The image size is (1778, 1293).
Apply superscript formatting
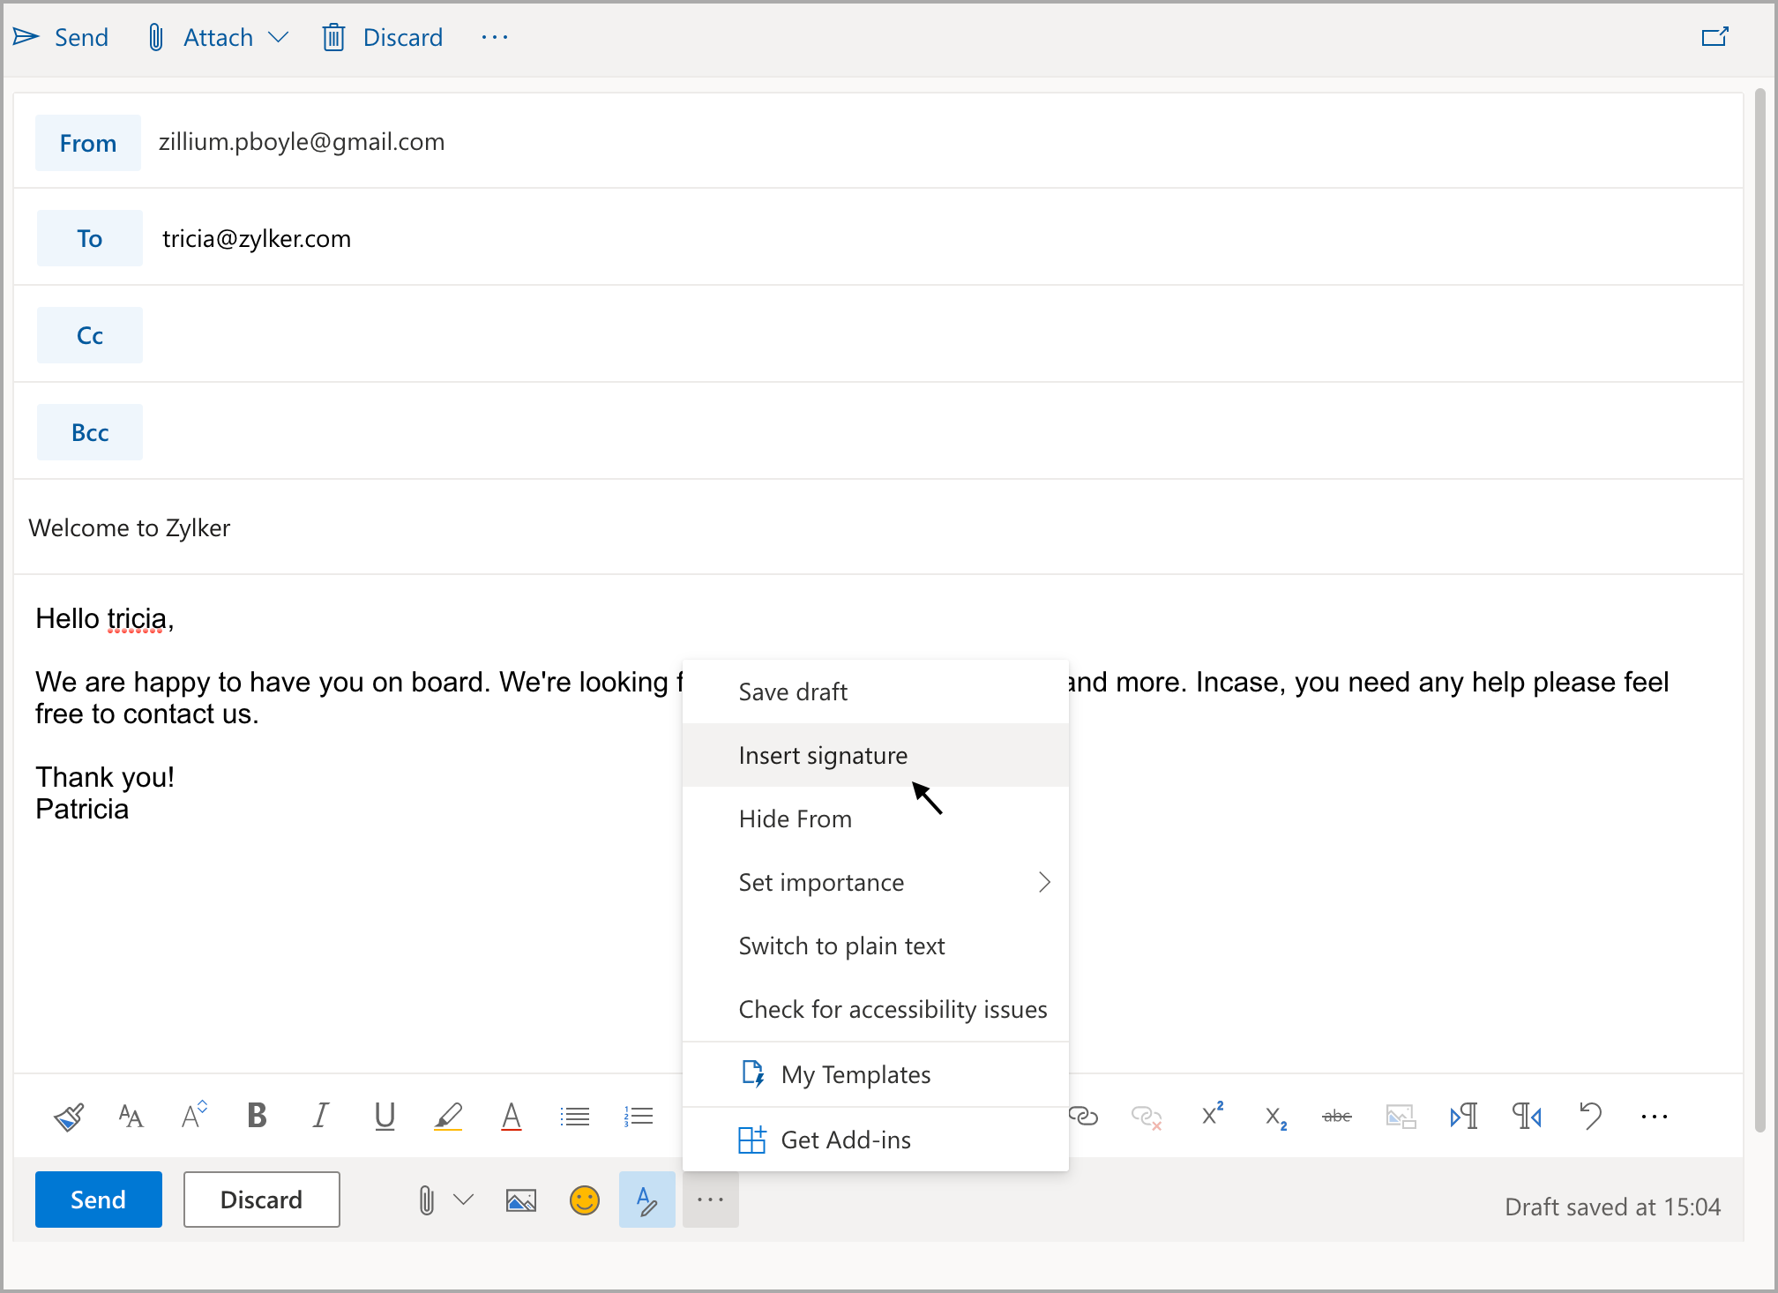click(1212, 1115)
